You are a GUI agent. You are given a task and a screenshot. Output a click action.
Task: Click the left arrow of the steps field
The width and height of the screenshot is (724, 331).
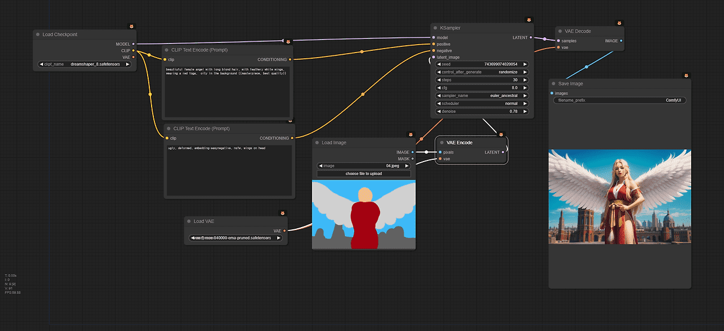tap(438, 80)
